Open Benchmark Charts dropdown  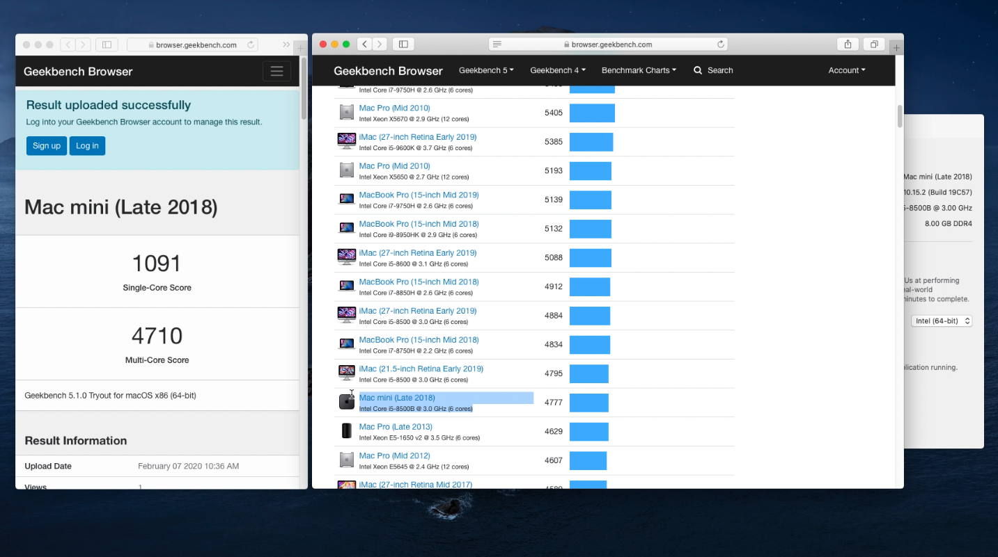(x=639, y=70)
